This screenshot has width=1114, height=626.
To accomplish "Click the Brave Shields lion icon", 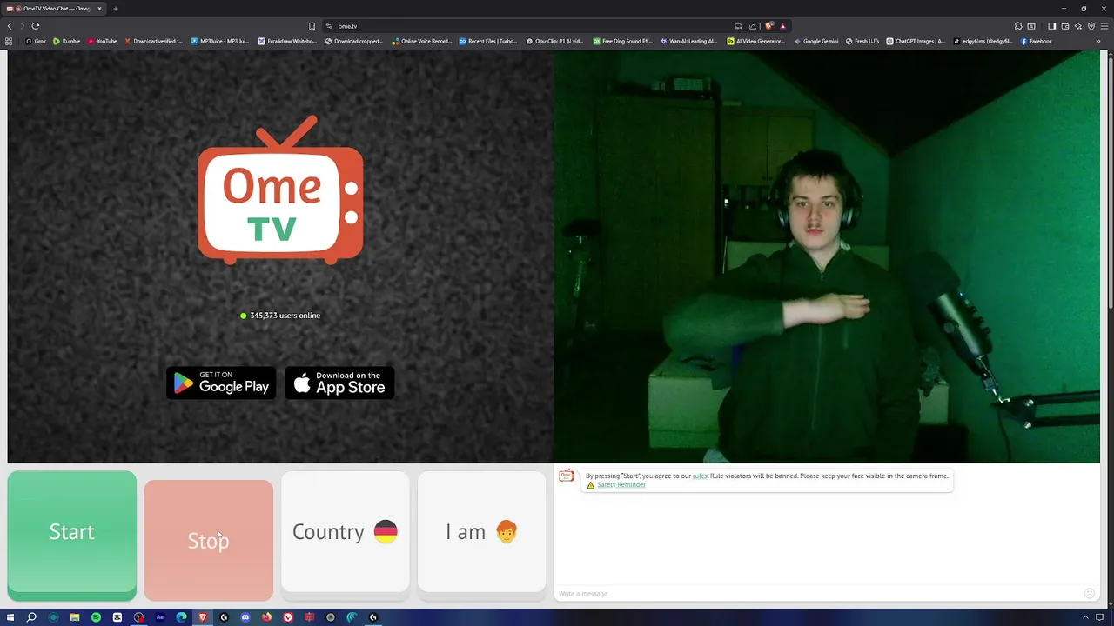I will click(768, 26).
